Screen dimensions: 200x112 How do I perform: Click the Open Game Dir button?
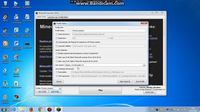(x=125, y=82)
